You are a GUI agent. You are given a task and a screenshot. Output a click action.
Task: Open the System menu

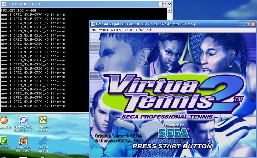point(103,30)
